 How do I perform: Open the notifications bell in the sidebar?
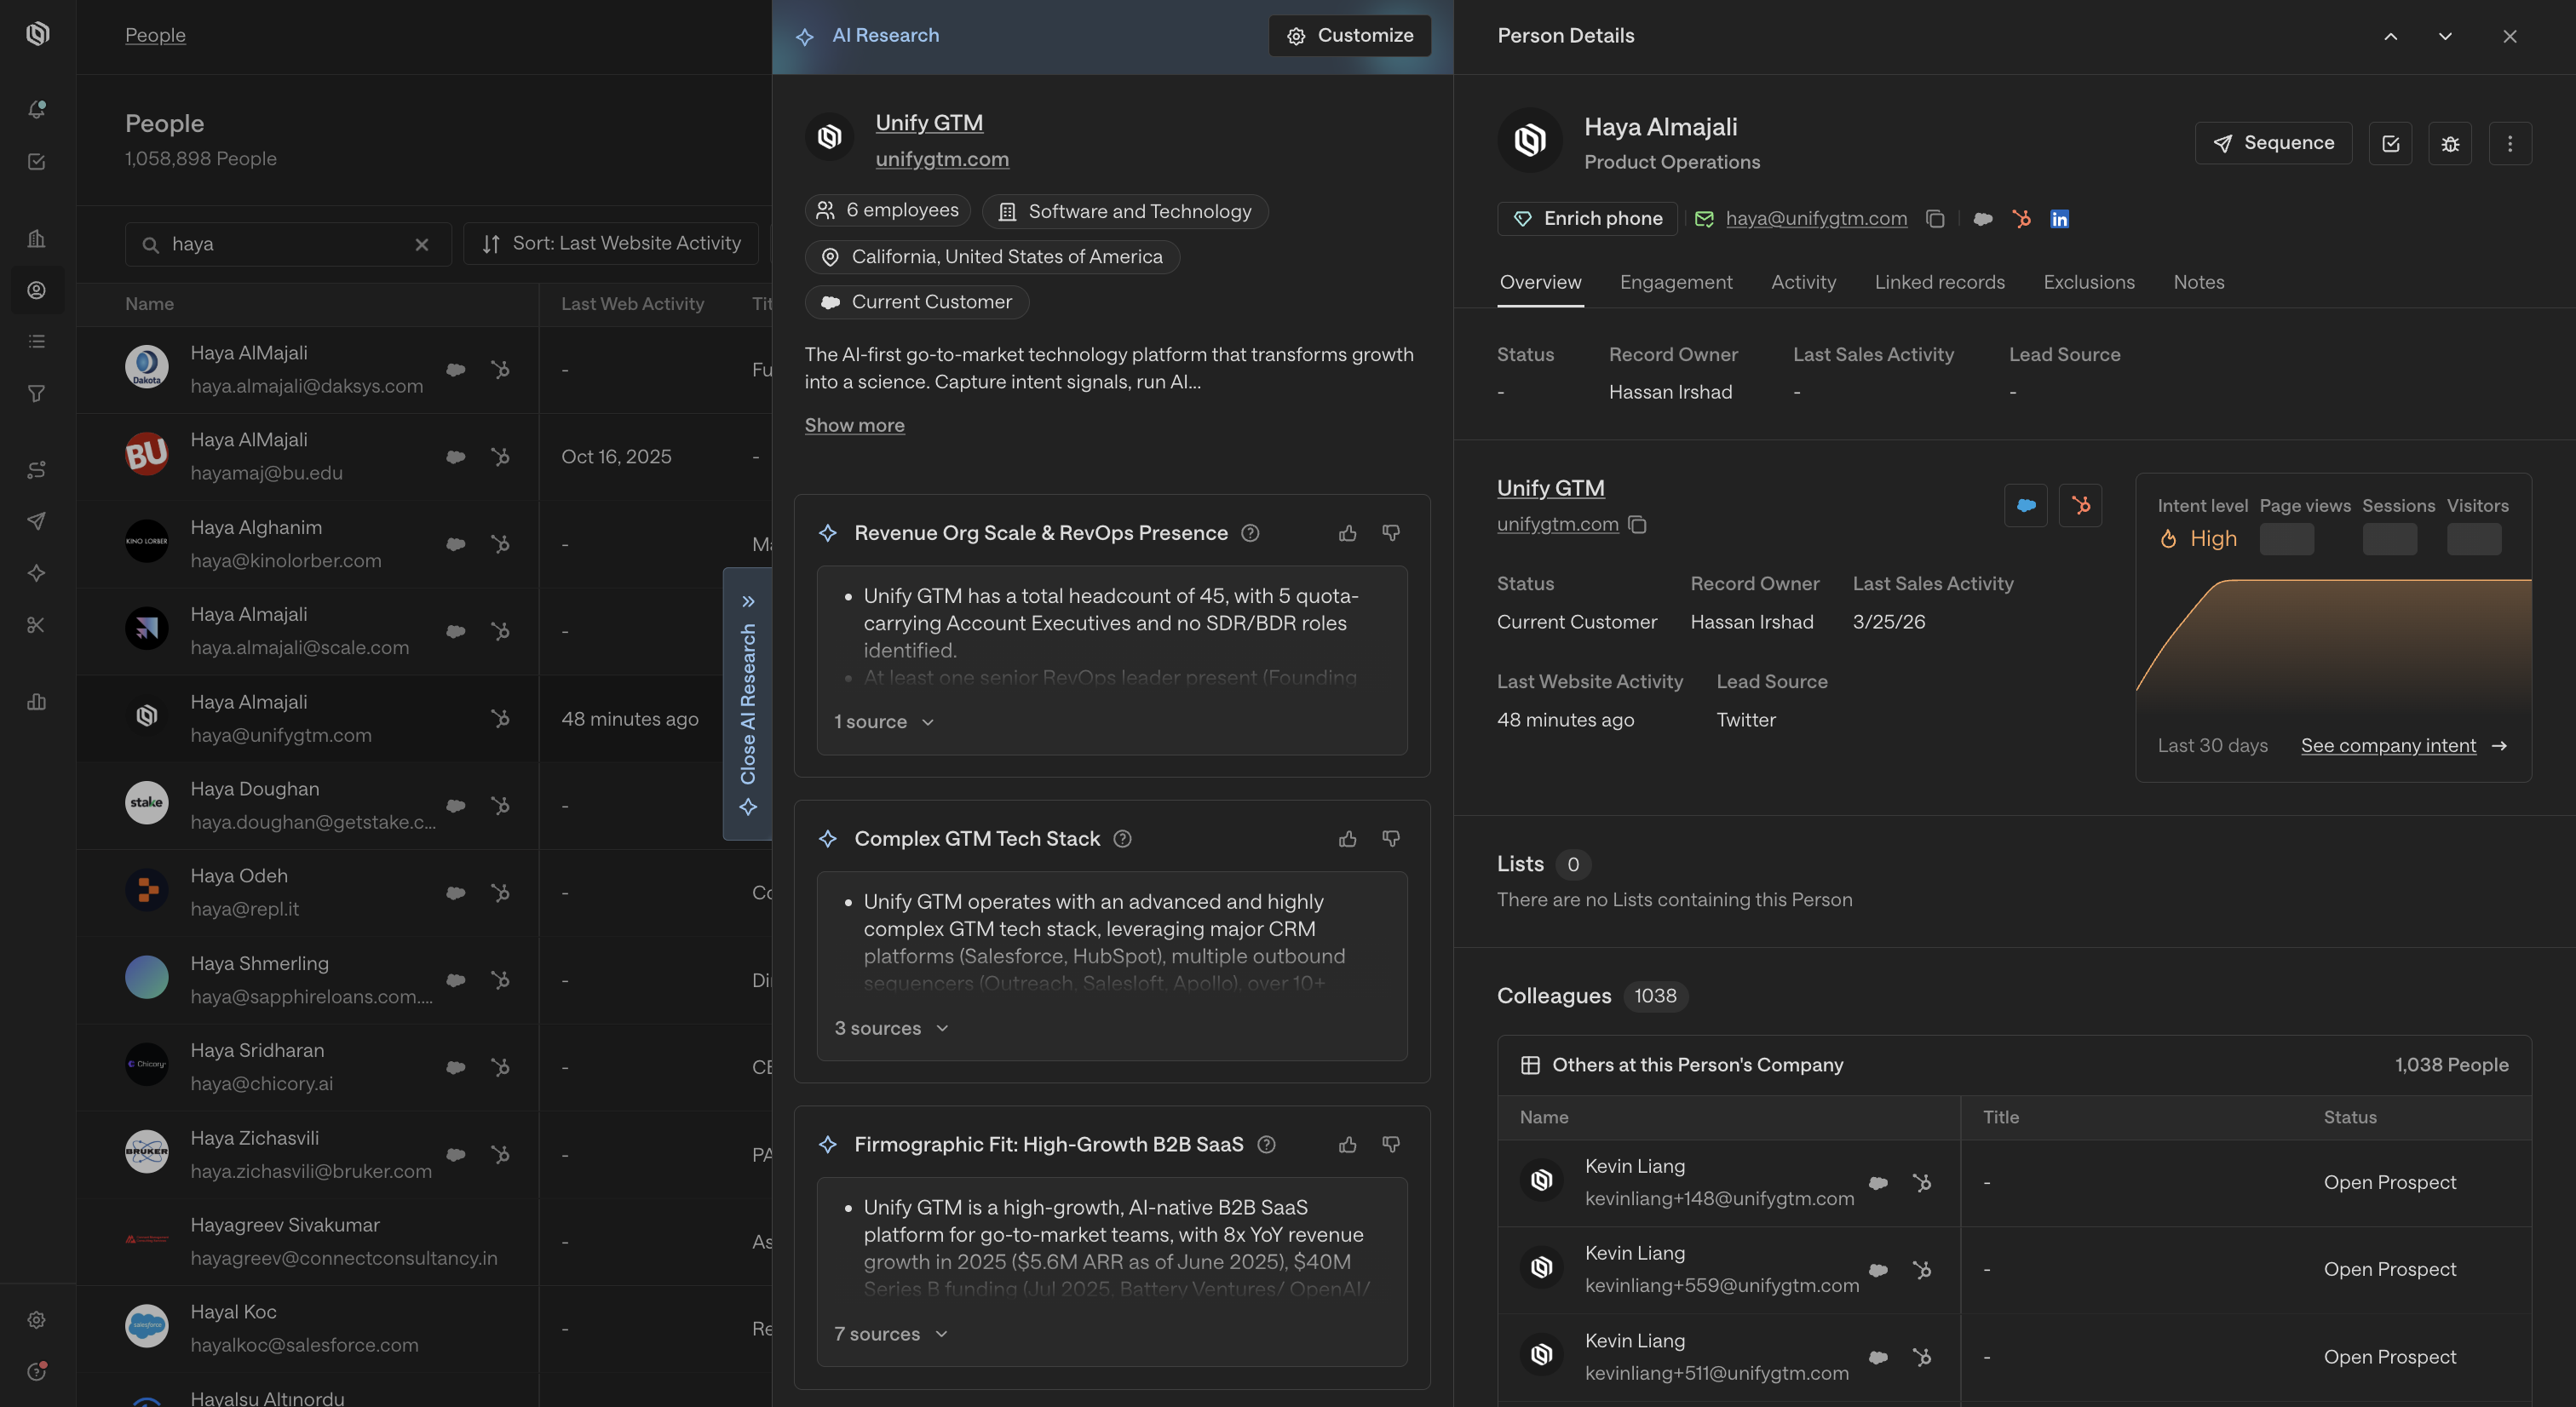click(37, 109)
